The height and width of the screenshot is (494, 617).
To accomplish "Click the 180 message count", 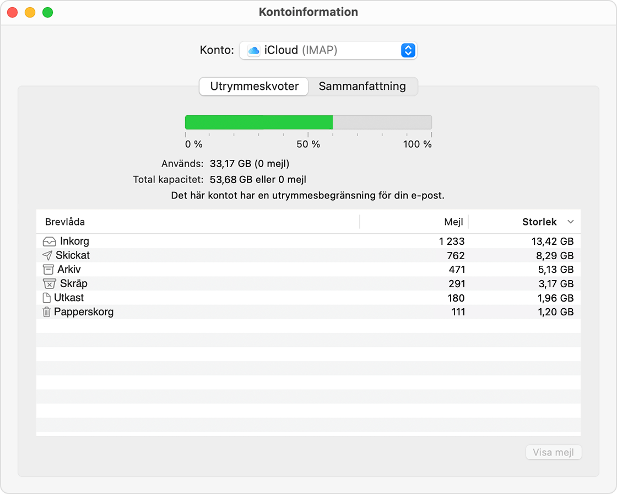I will [x=456, y=298].
